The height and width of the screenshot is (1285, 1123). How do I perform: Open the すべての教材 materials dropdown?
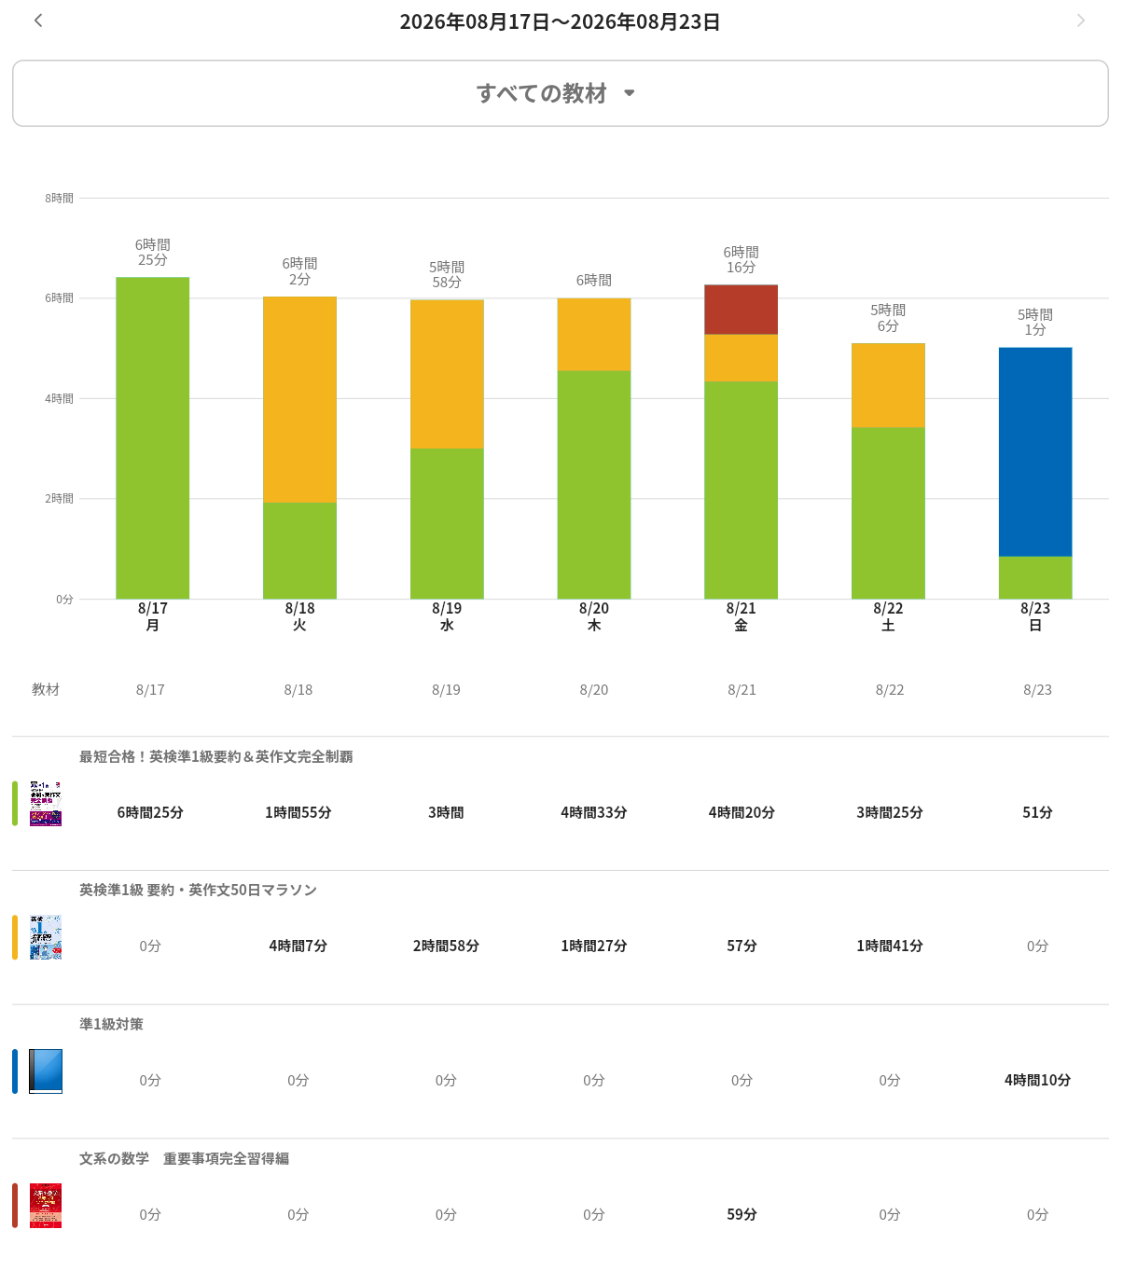click(x=561, y=93)
